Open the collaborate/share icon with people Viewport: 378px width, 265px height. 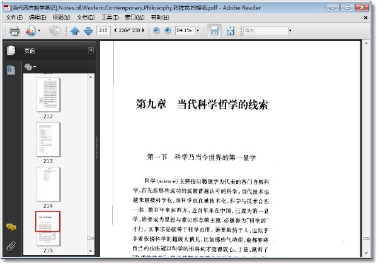pos(31,31)
